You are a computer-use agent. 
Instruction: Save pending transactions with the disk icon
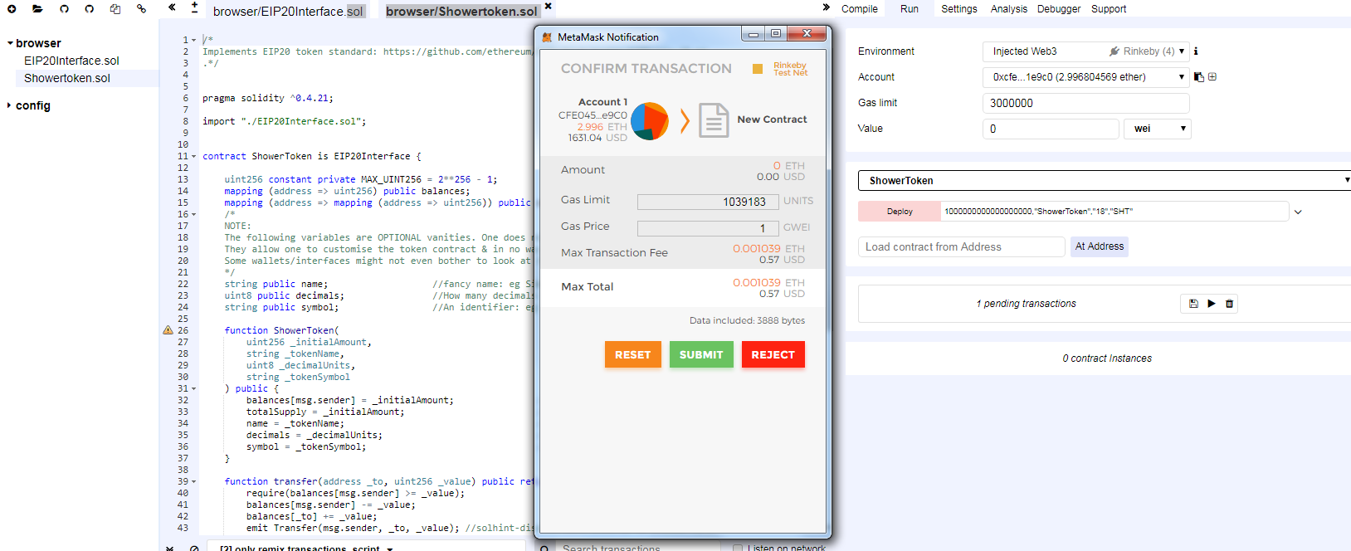[x=1193, y=304]
